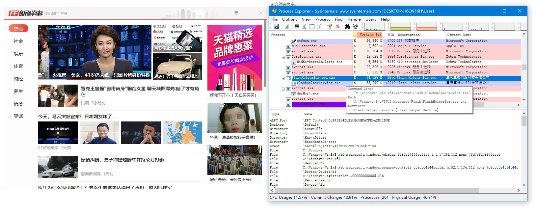Click the Refresh Now toolbar icon
The height and width of the screenshot is (211, 537).
287,26
